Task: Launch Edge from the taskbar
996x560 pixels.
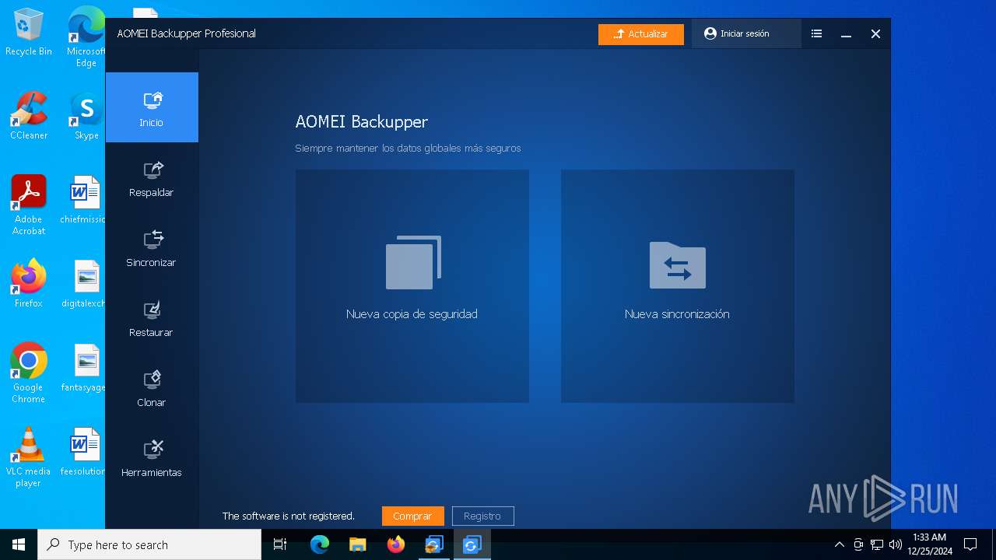Action: pos(320,544)
